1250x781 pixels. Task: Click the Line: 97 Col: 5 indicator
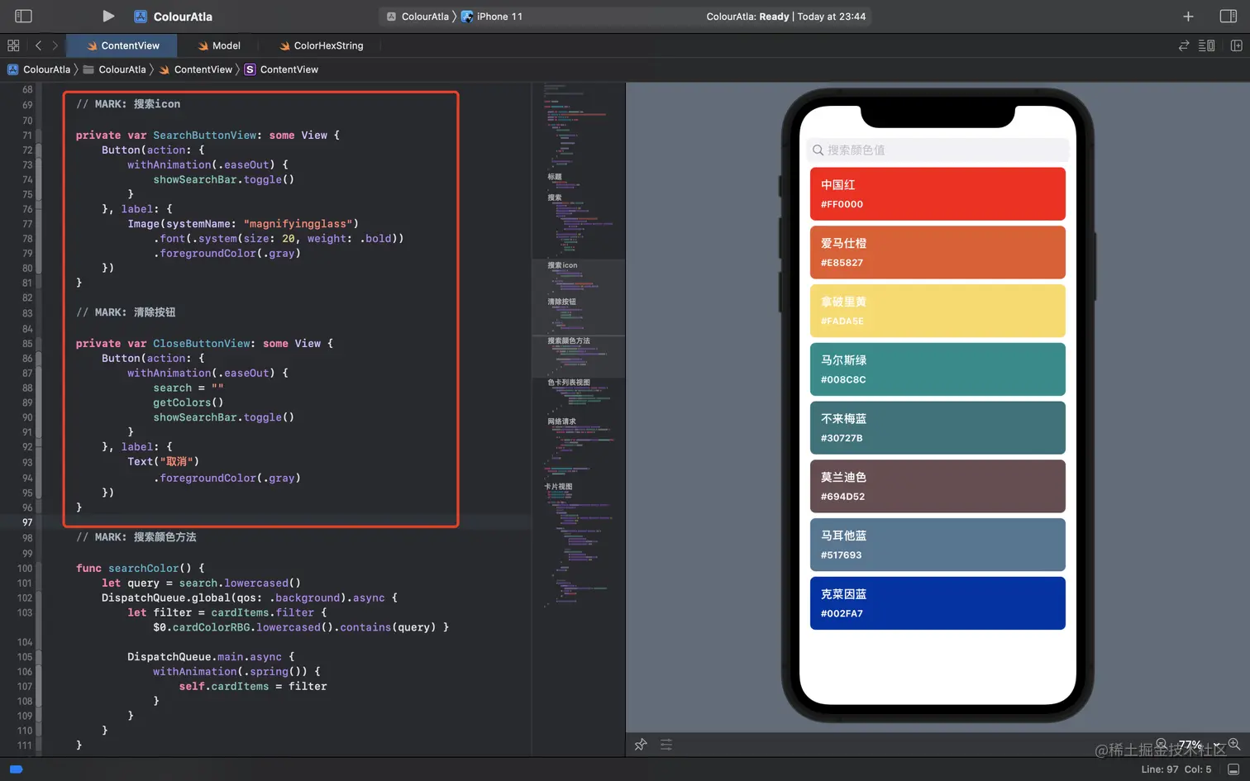[1176, 769]
